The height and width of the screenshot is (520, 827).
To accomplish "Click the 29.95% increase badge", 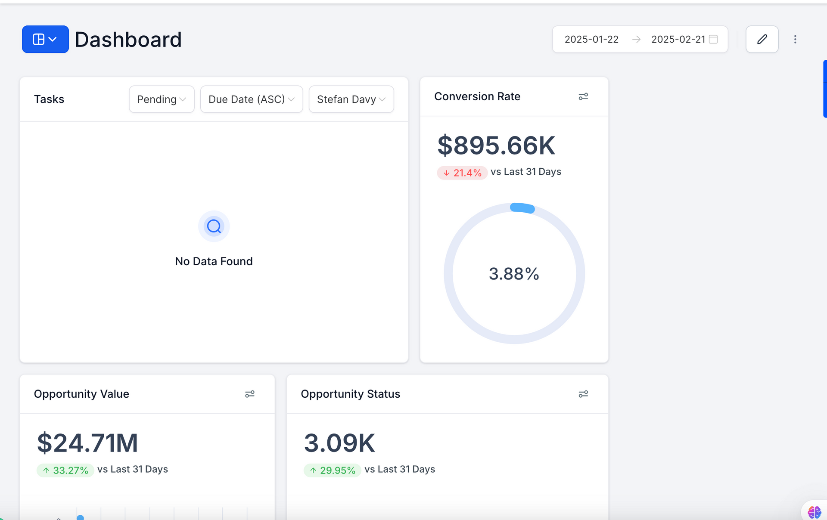I will (x=333, y=470).
